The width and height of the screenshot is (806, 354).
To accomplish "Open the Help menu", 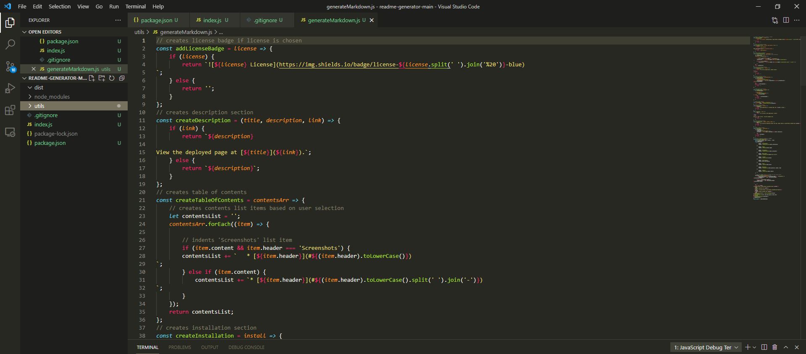I will tap(158, 6).
